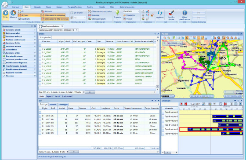
Task: Click the Selezione icon in ribbon
Action: click(13, 13)
